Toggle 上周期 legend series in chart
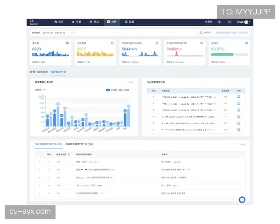This screenshot has width=280, height=224. point(123,89)
